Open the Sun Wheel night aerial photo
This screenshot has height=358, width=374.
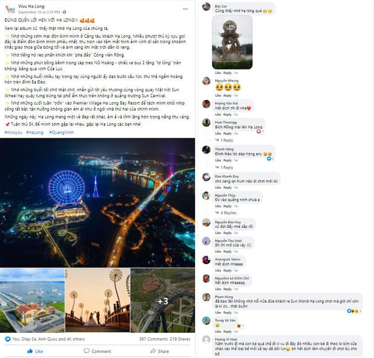98,203
